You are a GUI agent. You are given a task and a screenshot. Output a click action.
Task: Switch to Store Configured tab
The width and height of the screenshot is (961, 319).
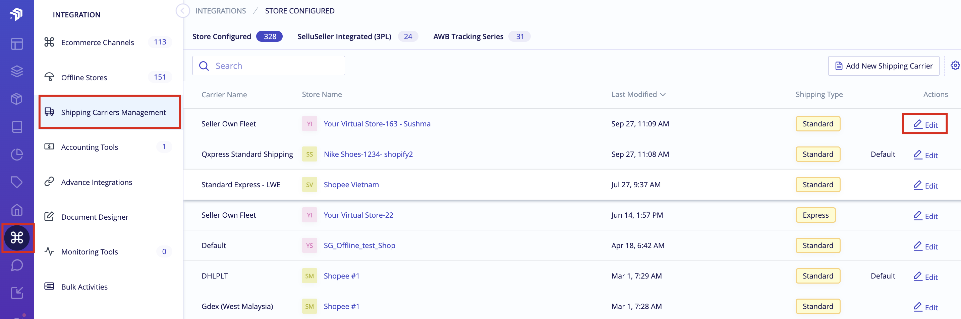pos(237,36)
